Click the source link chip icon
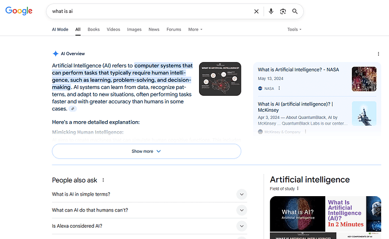 (x=73, y=109)
